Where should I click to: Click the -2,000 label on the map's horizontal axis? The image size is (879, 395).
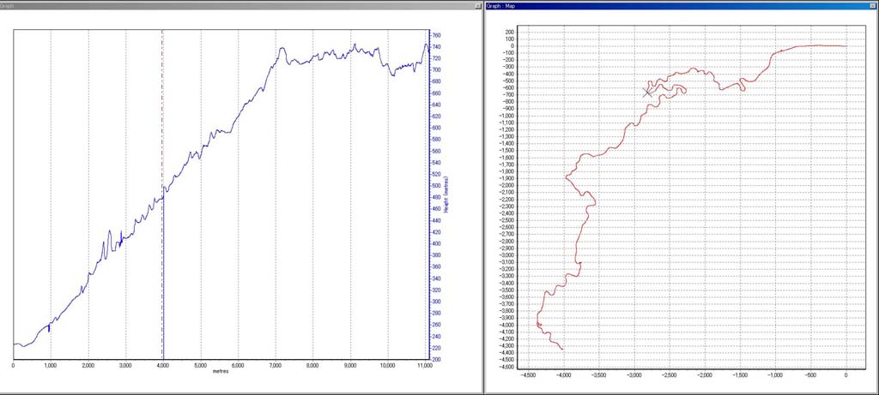pos(705,374)
